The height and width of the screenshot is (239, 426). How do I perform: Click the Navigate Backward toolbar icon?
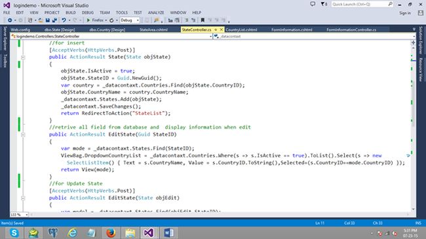click(10, 20)
